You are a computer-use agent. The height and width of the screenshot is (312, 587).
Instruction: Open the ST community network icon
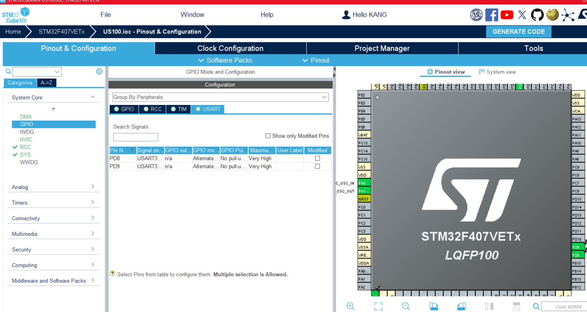click(x=568, y=15)
